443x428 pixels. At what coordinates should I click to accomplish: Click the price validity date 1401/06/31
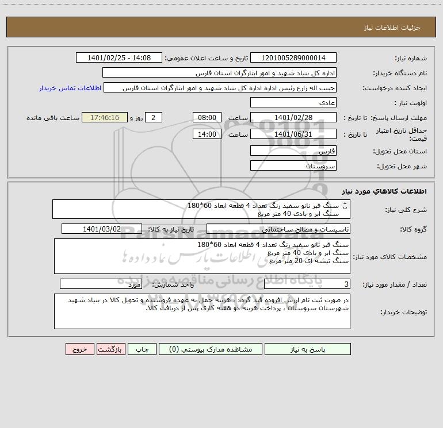pos(293,134)
